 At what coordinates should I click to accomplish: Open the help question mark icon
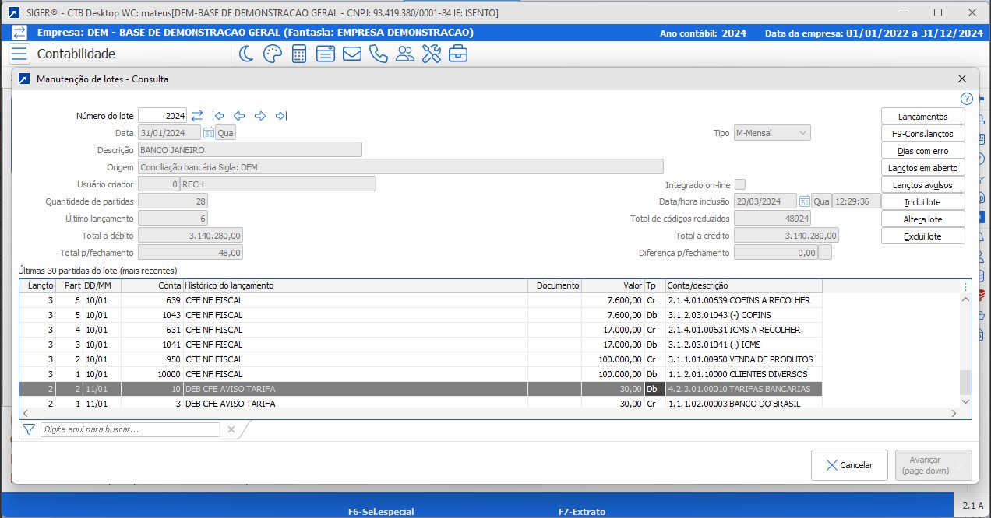[966, 99]
